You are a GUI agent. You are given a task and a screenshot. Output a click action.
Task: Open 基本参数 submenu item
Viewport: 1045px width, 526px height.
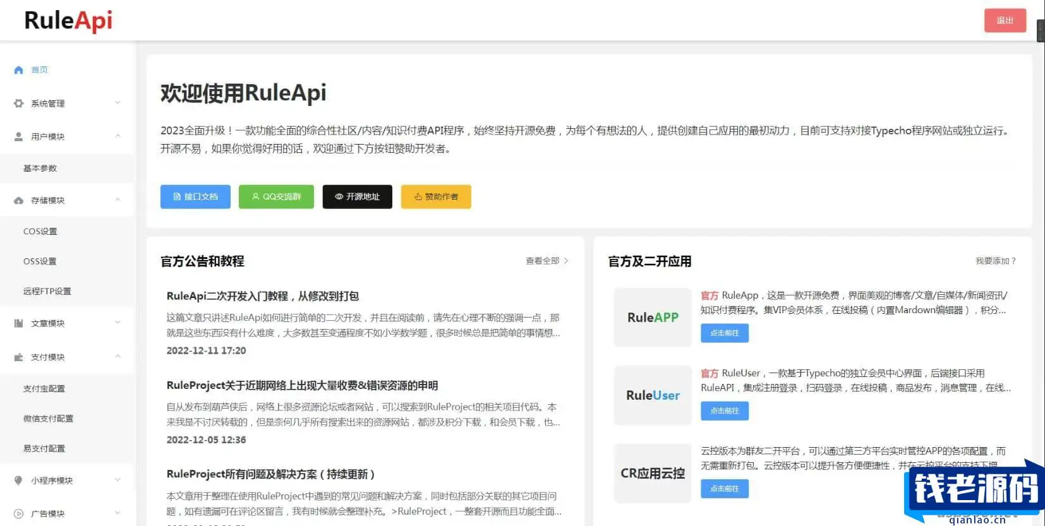40,168
